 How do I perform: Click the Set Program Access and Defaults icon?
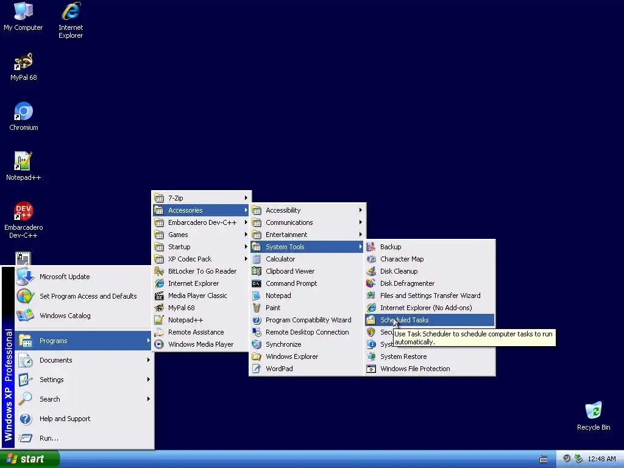pyautogui.click(x=25, y=296)
